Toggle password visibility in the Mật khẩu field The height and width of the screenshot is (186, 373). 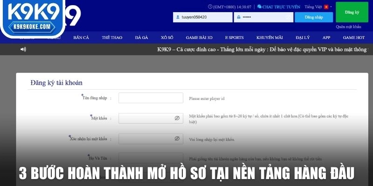[177, 118]
